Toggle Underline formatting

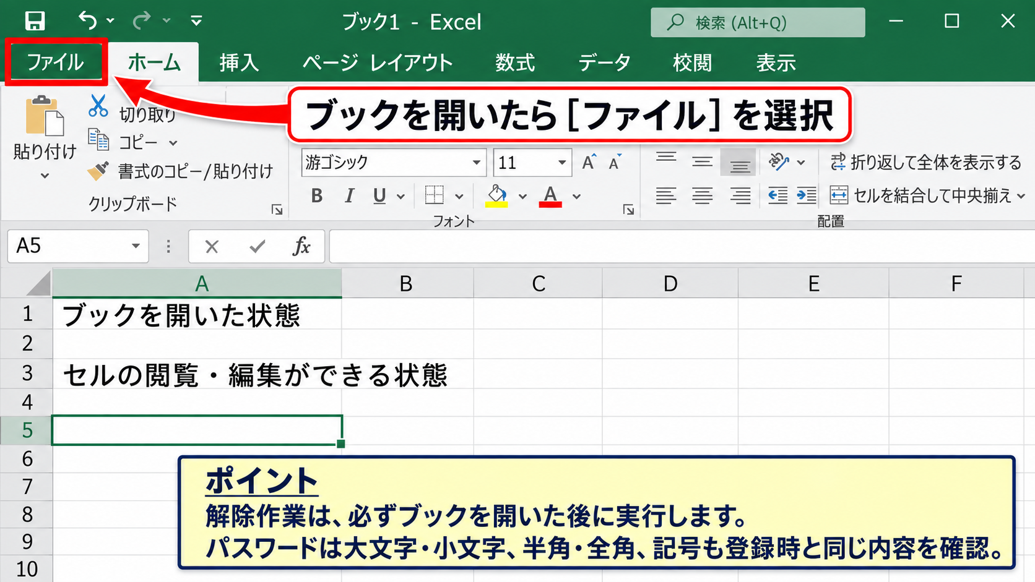click(x=379, y=196)
